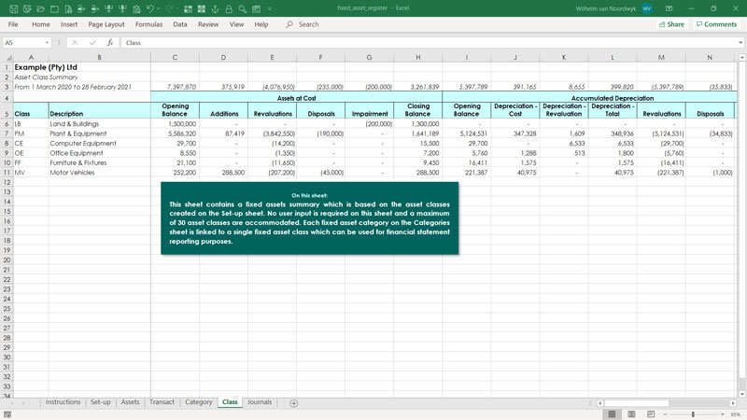This screenshot has height=420, width=747.
Task: Open the Undo history dropdown arrow
Action: pyautogui.click(x=158, y=9)
